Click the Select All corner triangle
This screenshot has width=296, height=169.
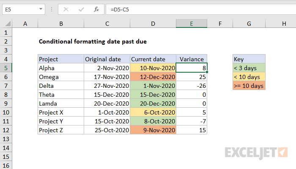8,24
